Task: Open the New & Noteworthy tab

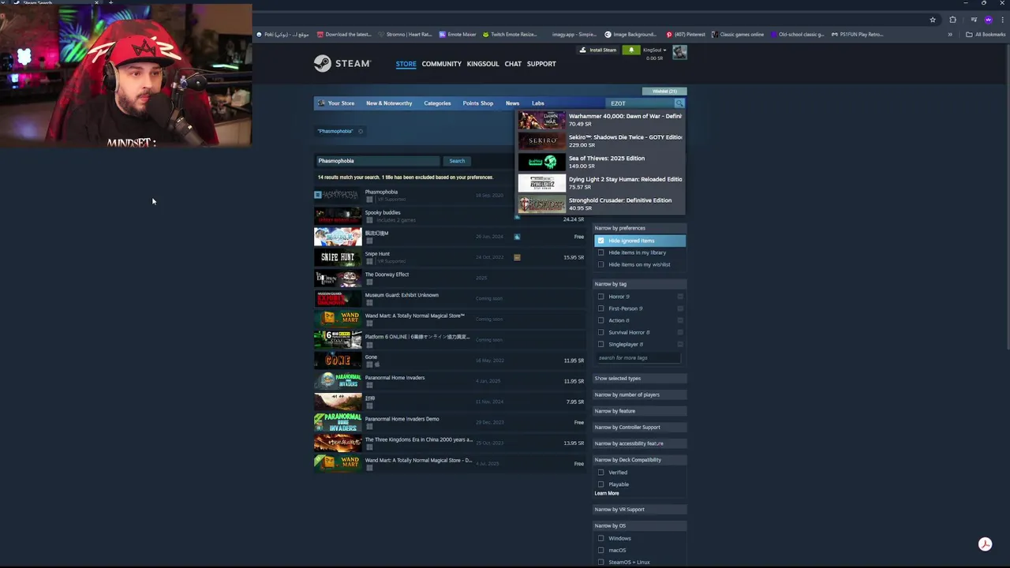Action: (x=389, y=103)
